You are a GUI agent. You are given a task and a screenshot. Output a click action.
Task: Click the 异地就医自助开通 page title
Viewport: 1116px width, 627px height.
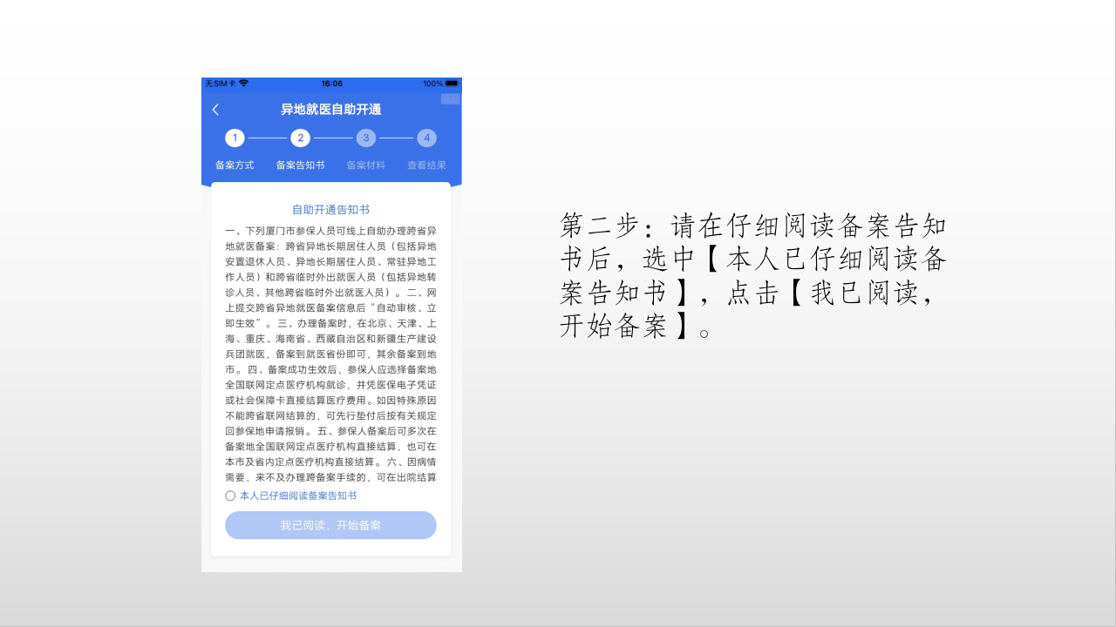point(330,110)
